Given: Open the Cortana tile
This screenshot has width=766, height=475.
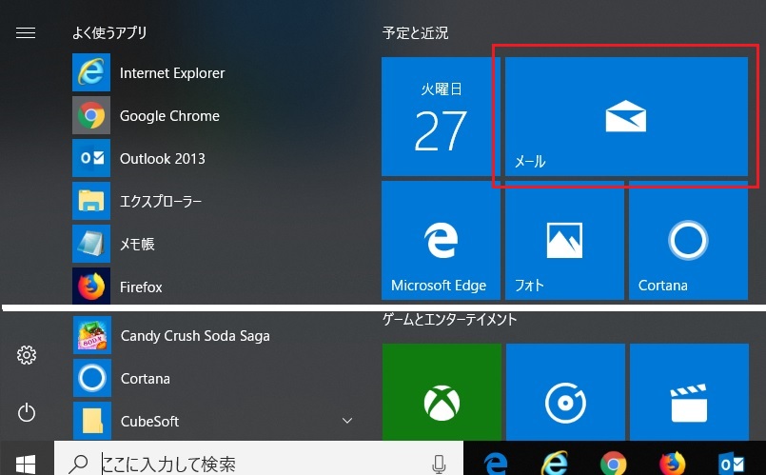Looking at the screenshot, I should (688, 242).
